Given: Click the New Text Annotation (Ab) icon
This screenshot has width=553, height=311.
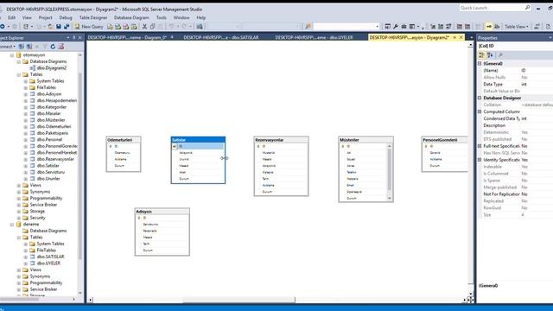Looking at the screenshot, I should (x=497, y=27).
